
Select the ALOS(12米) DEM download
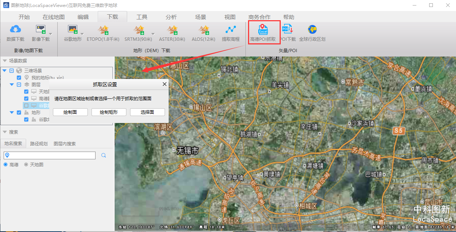(204, 33)
